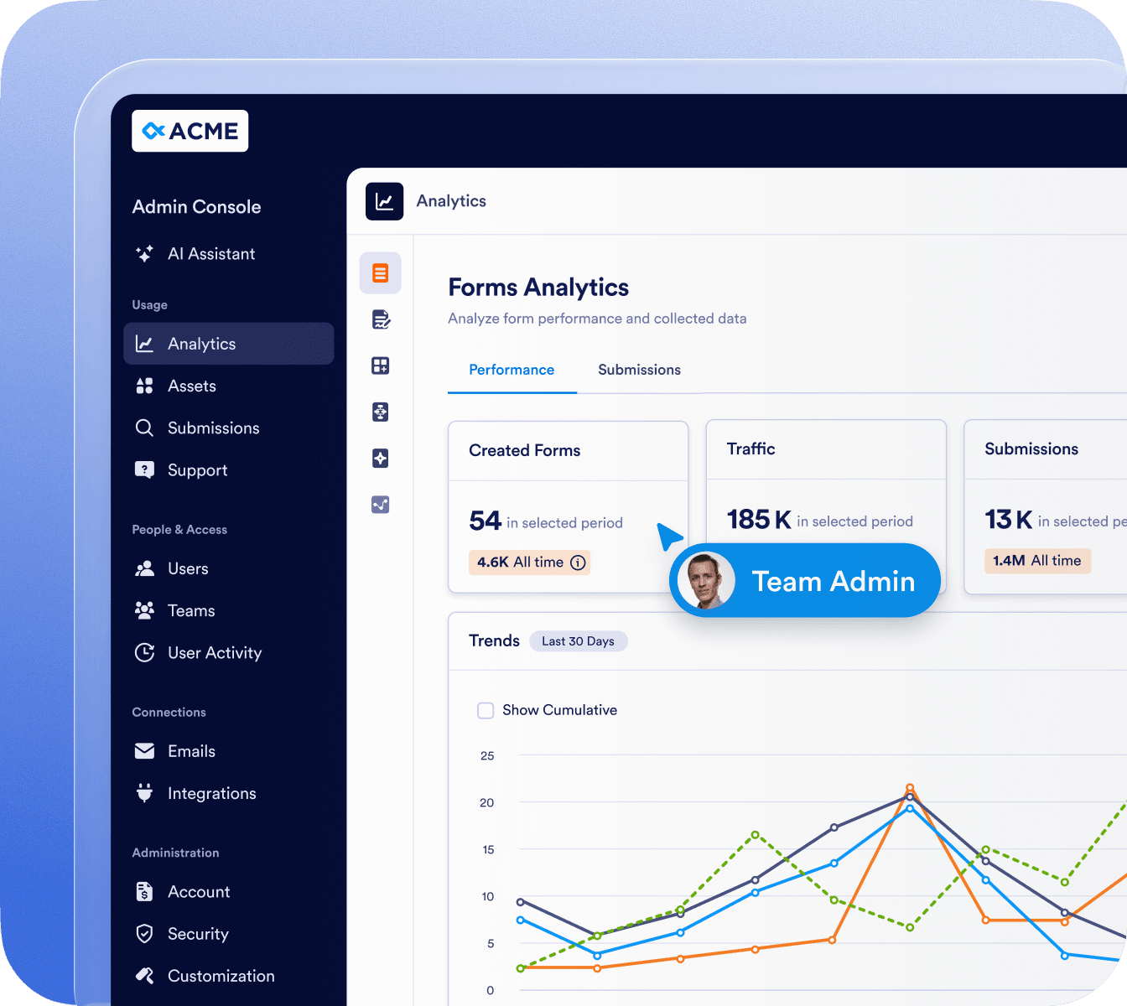Open Security settings in Administration
The height and width of the screenshot is (1006, 1127).
coord(198,934)
